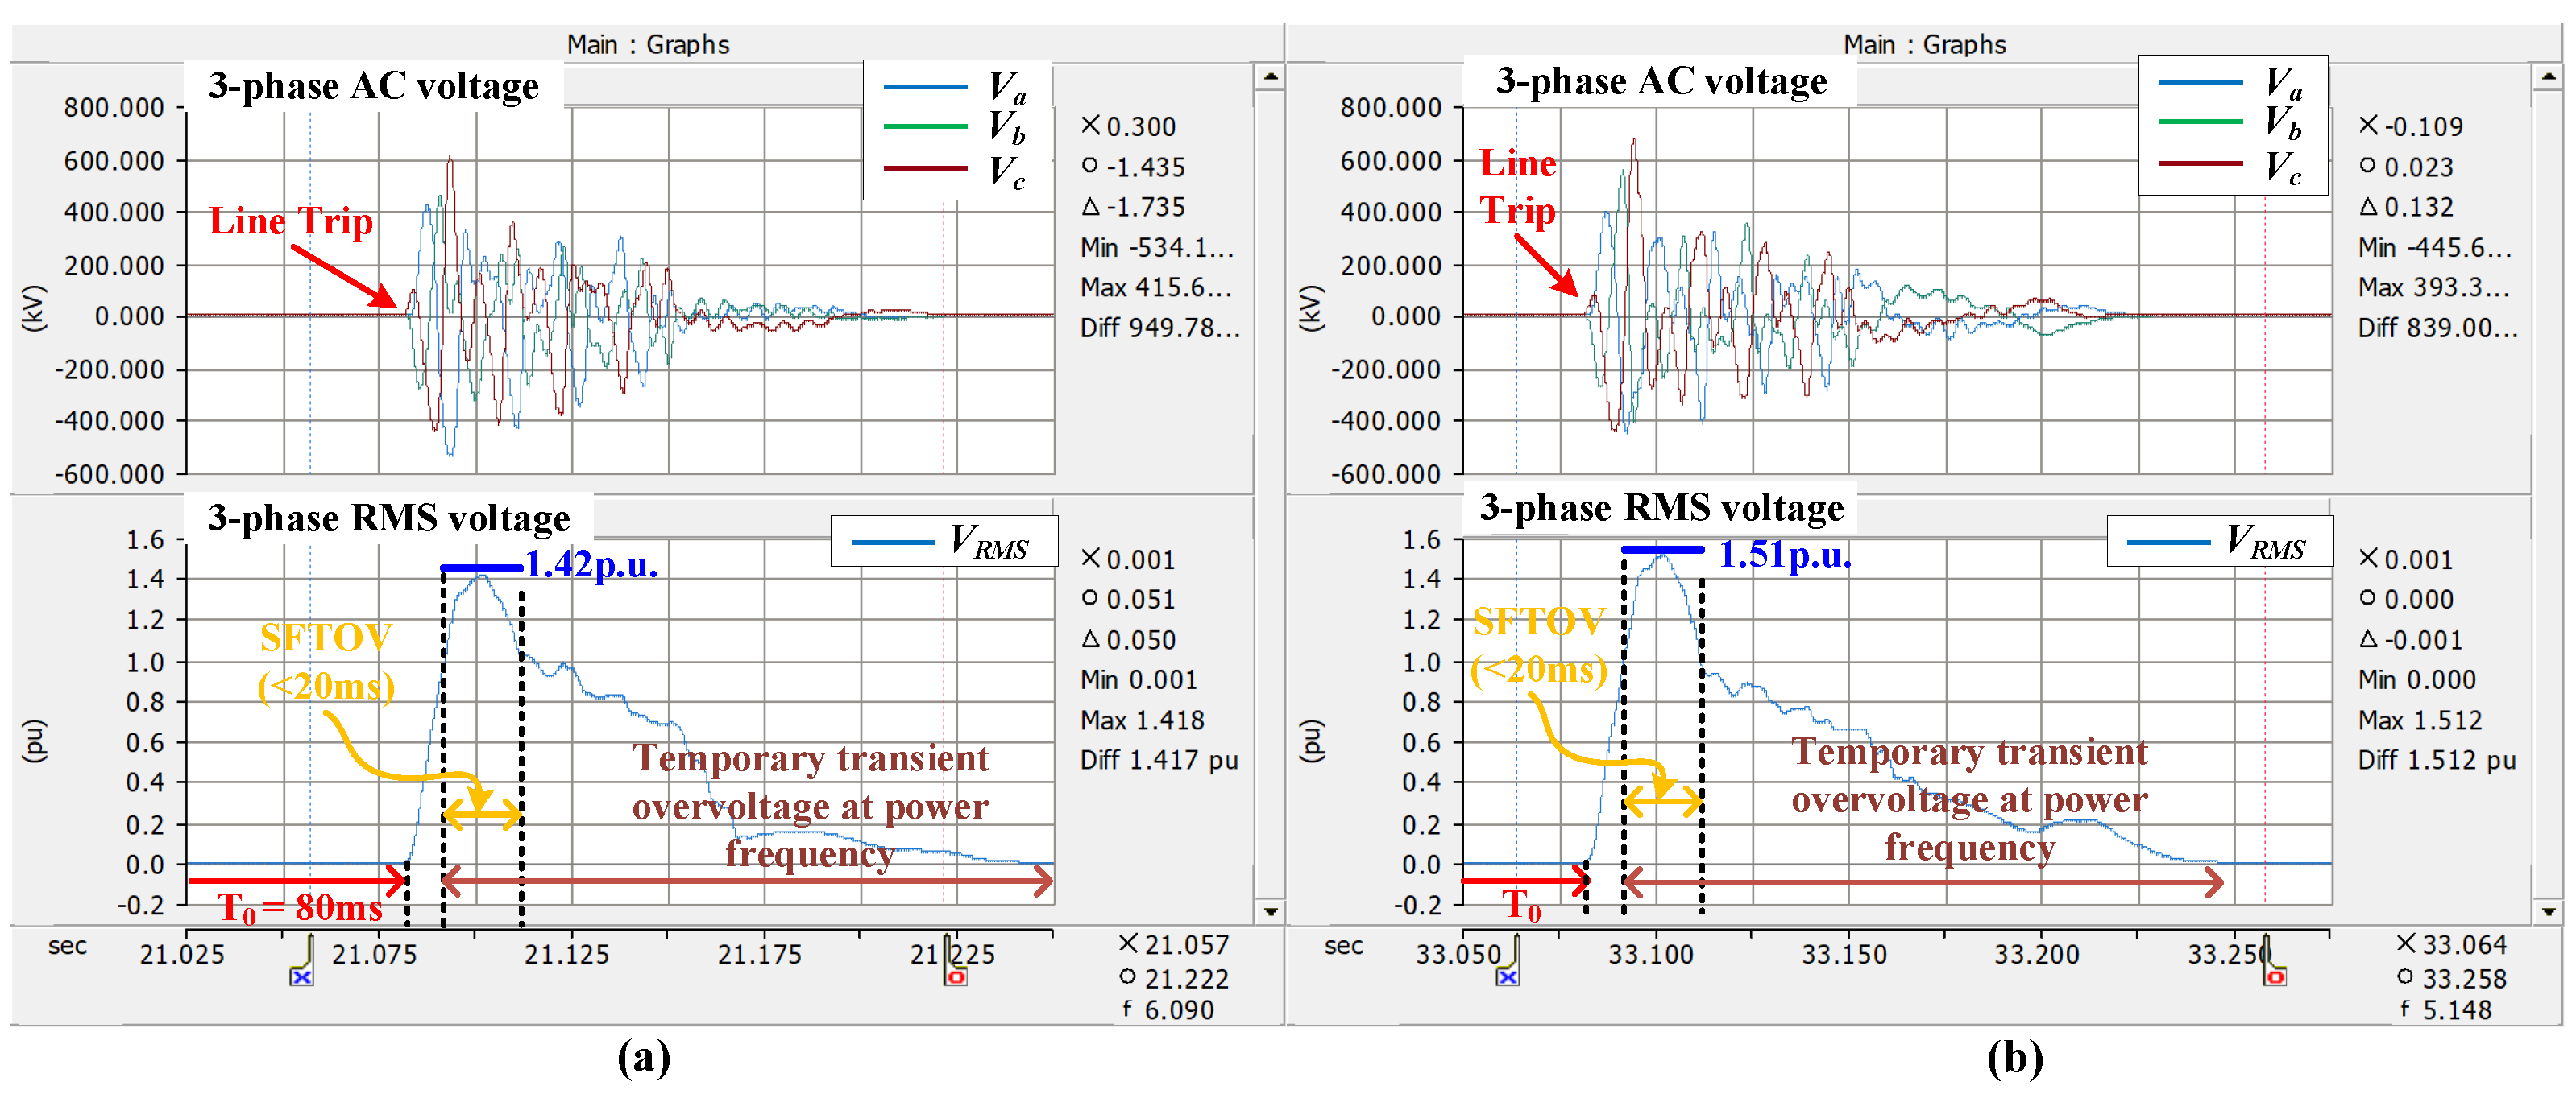
Task: Click the blue X time marker in panel (b)
Action: coord(1508,977)
